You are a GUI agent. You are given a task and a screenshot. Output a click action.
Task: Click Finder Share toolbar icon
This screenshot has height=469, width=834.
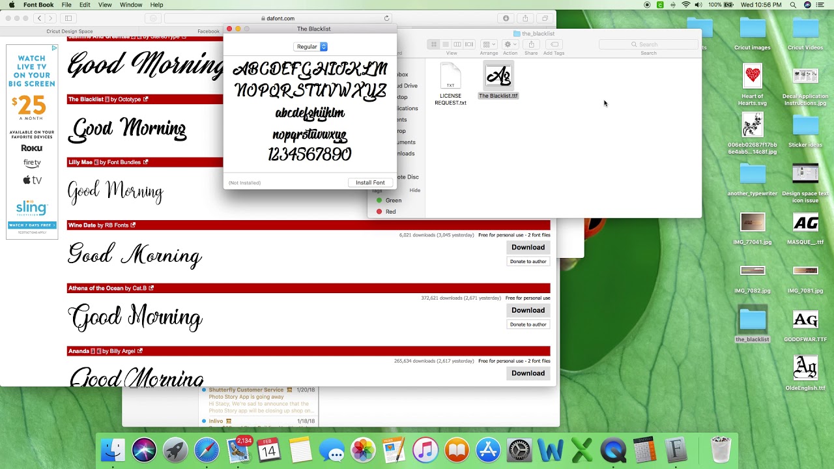[x=531, y=44]
